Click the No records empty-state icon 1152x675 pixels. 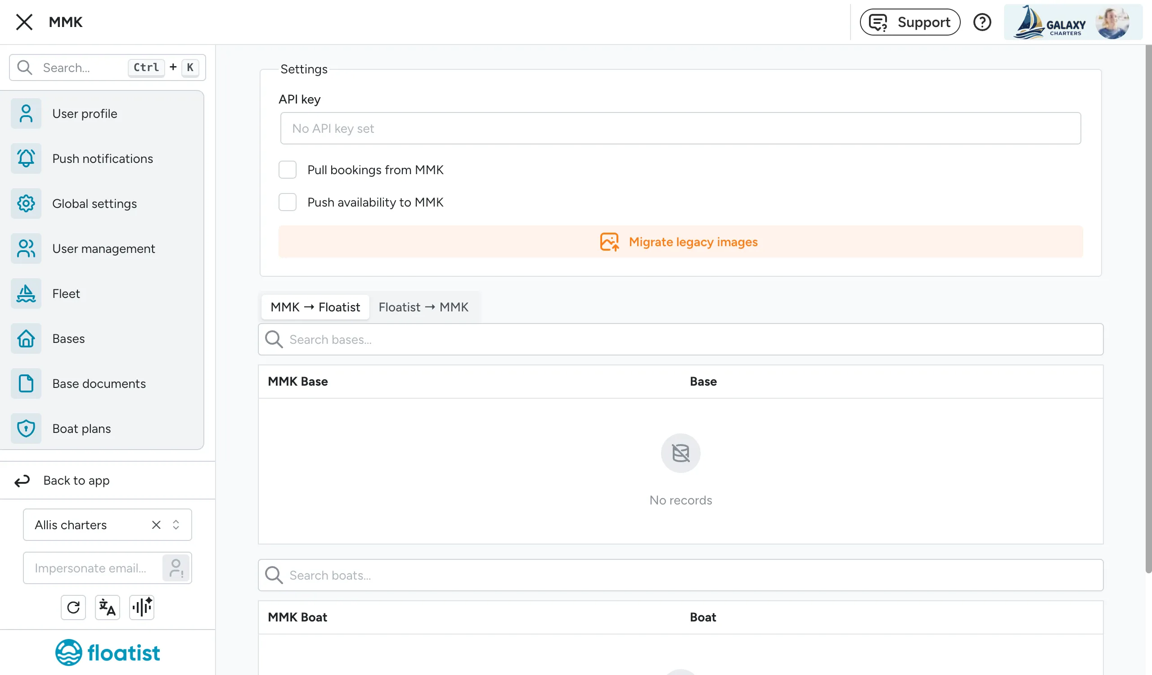tap(681, 453)
